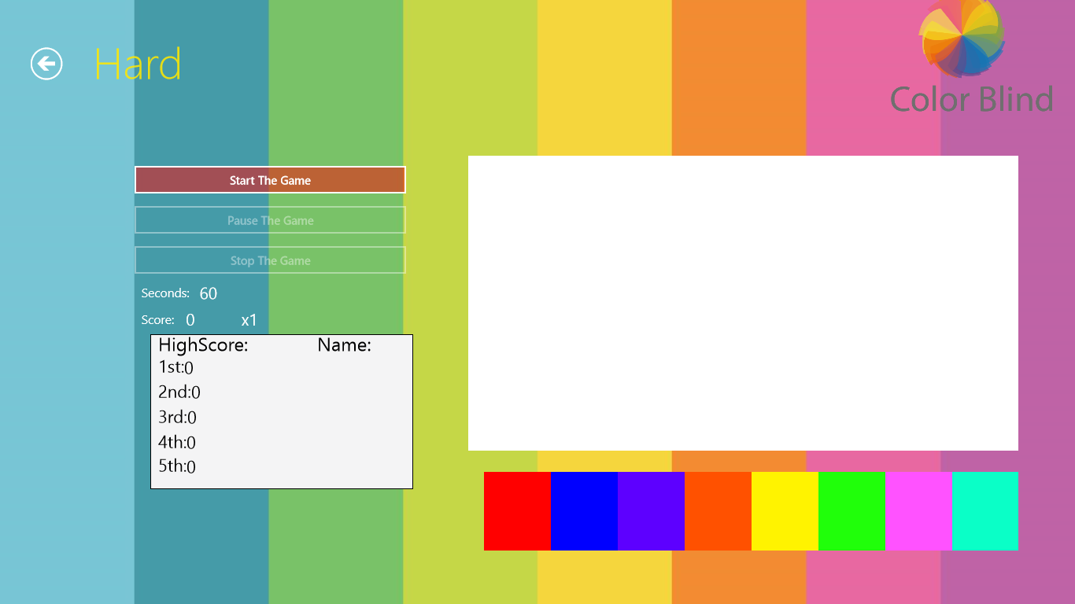Choose the cyan turquoise color swatch
The width and height of the screenshot is (1075, 604).
pos(984,511)
